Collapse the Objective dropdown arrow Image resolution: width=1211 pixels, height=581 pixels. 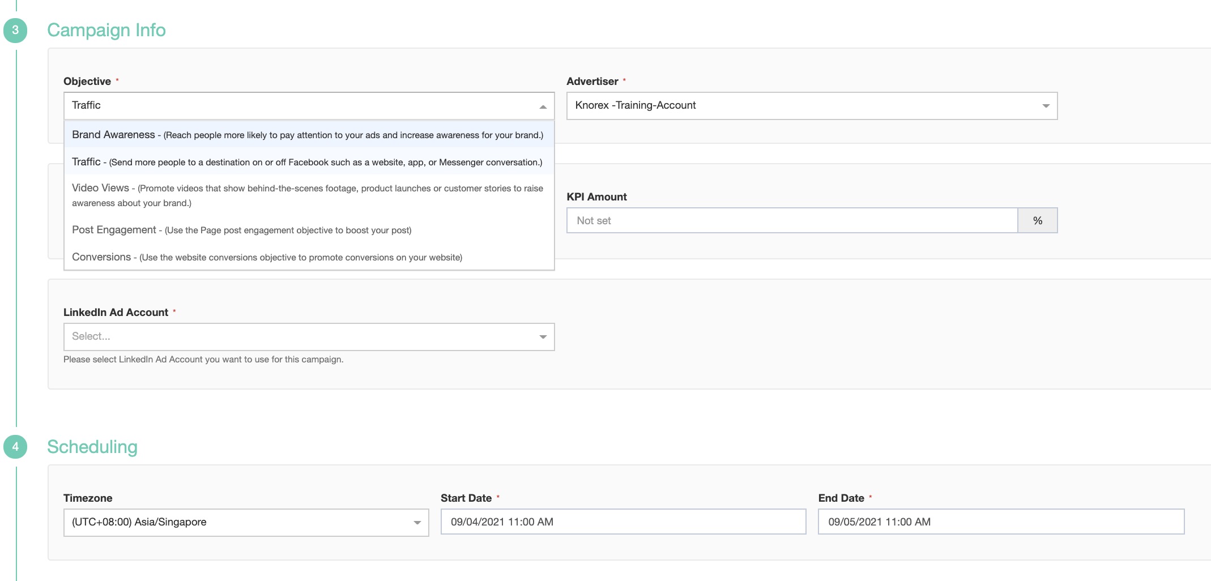(543, 106)
